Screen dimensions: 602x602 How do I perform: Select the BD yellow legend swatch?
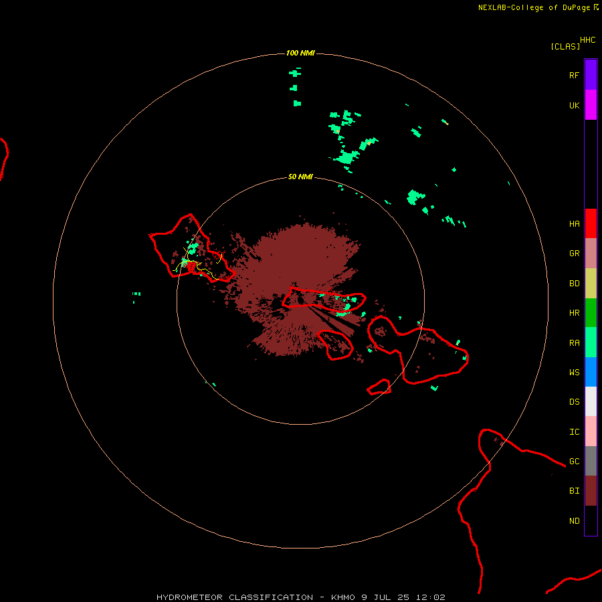(x=591, y=284)
